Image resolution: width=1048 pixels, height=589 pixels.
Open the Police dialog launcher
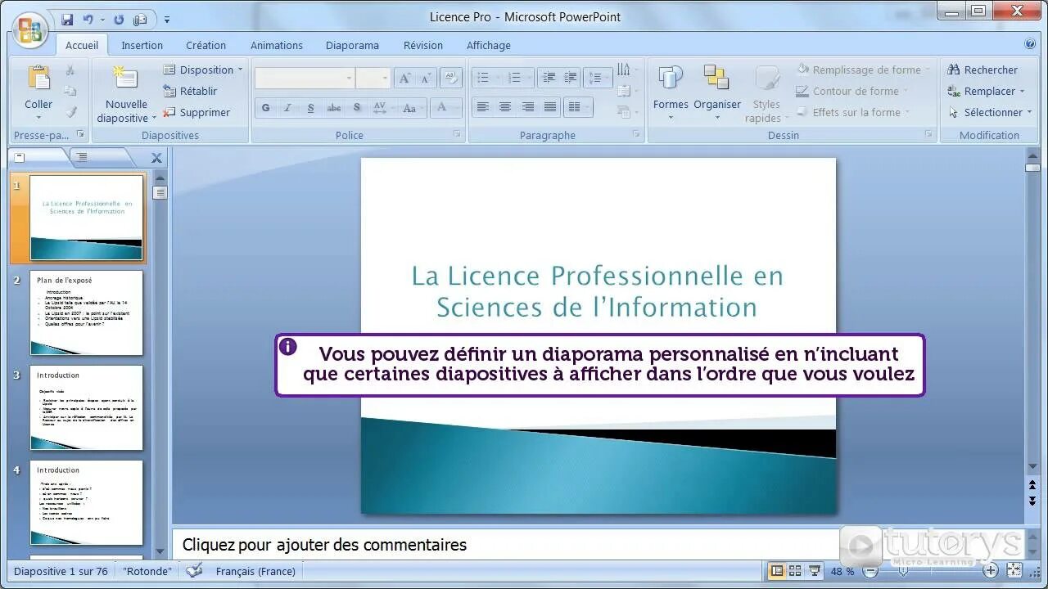[457, 134]
